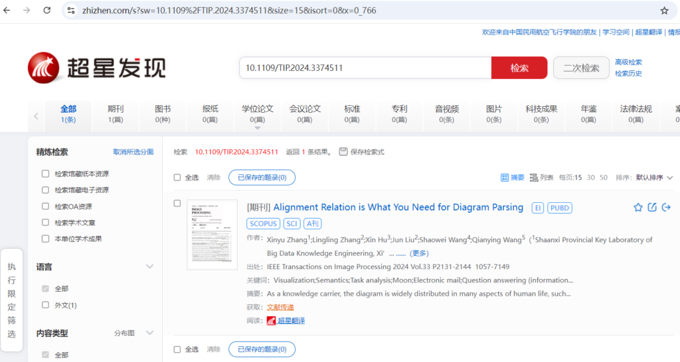Switch to the 期刊 journals tab
This screenshot has height=362, width=680.
tap(116, 113)
